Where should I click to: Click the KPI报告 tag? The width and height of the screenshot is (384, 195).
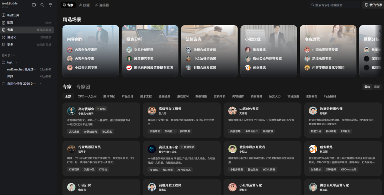coord(345,131)
